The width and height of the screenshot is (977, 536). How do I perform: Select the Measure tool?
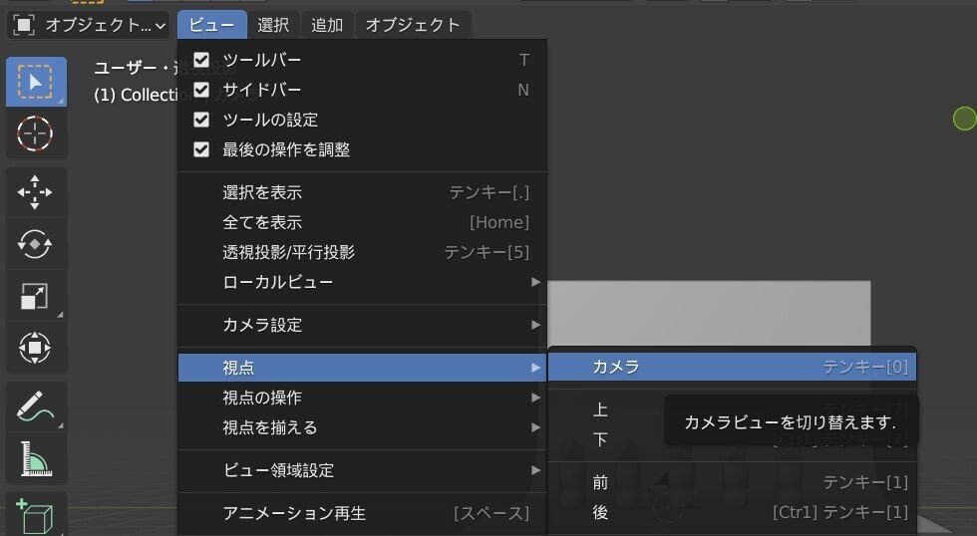click(36, 458)
